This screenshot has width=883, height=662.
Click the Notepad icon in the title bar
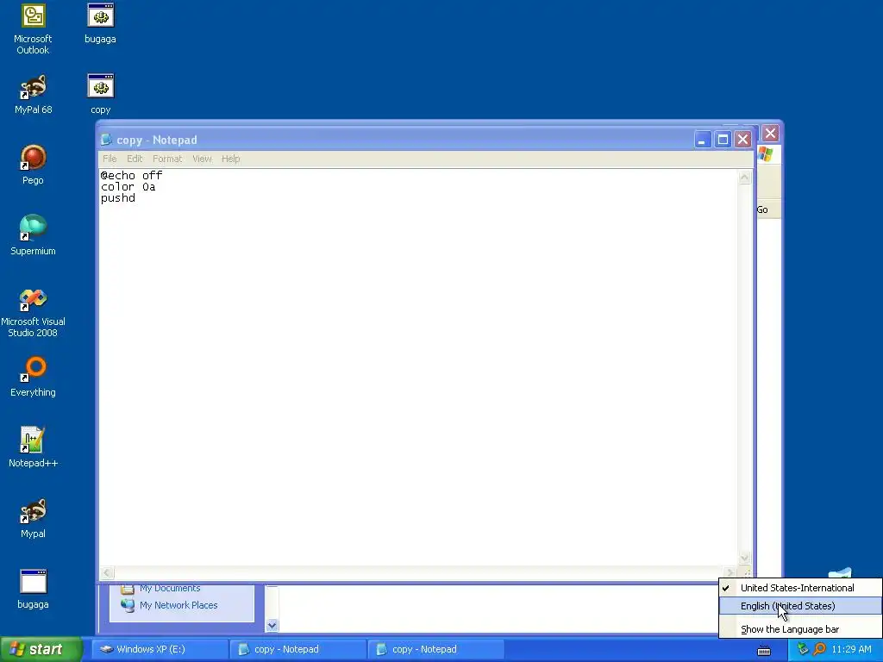pos(106,140)
